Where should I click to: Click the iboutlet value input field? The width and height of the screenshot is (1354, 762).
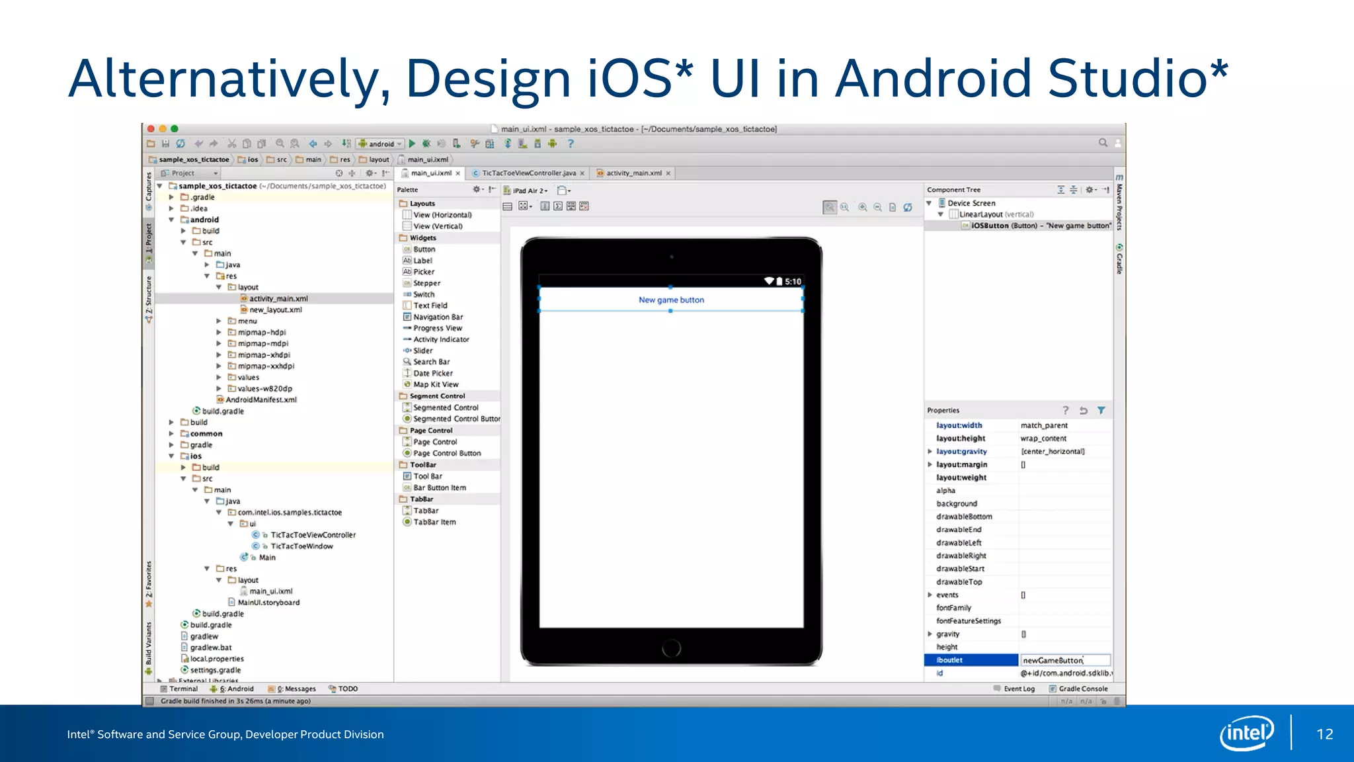coord(1066,660)
